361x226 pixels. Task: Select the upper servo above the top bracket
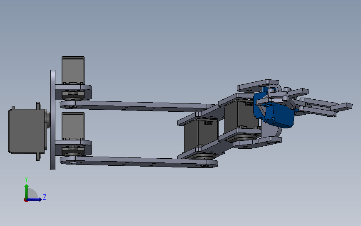click(x=73, y=70)
